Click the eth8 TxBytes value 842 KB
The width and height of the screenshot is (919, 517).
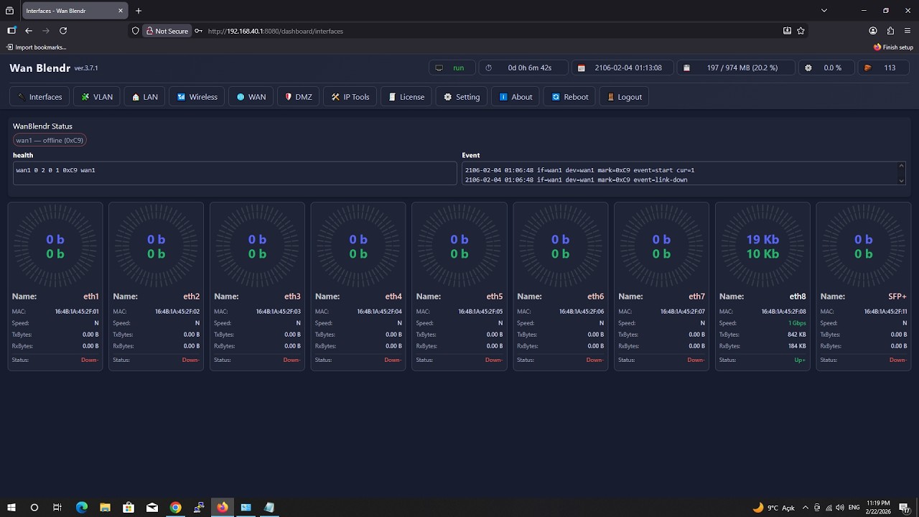tap(796, 335)
